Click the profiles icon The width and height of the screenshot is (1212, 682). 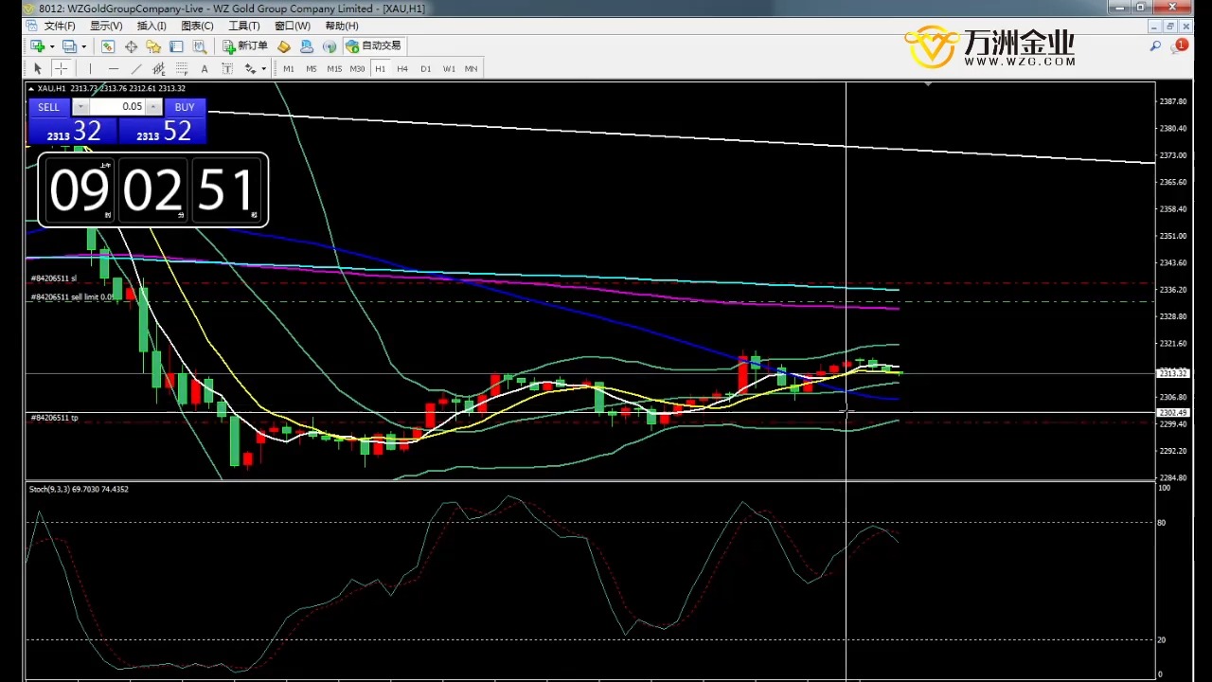69,45
